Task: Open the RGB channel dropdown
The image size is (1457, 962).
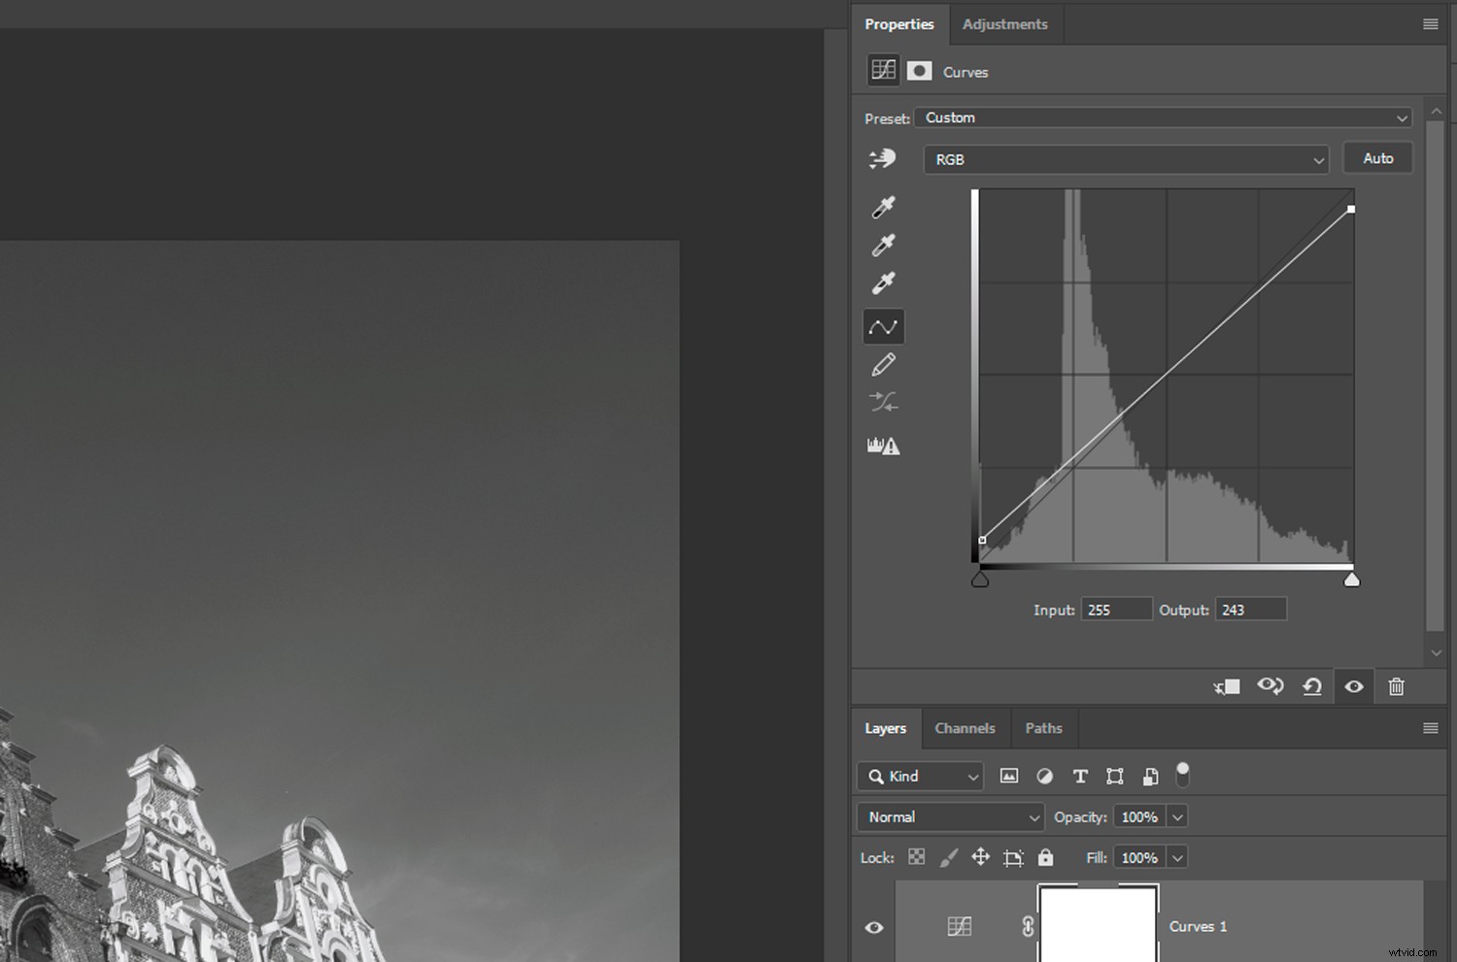Action: 1125,159
